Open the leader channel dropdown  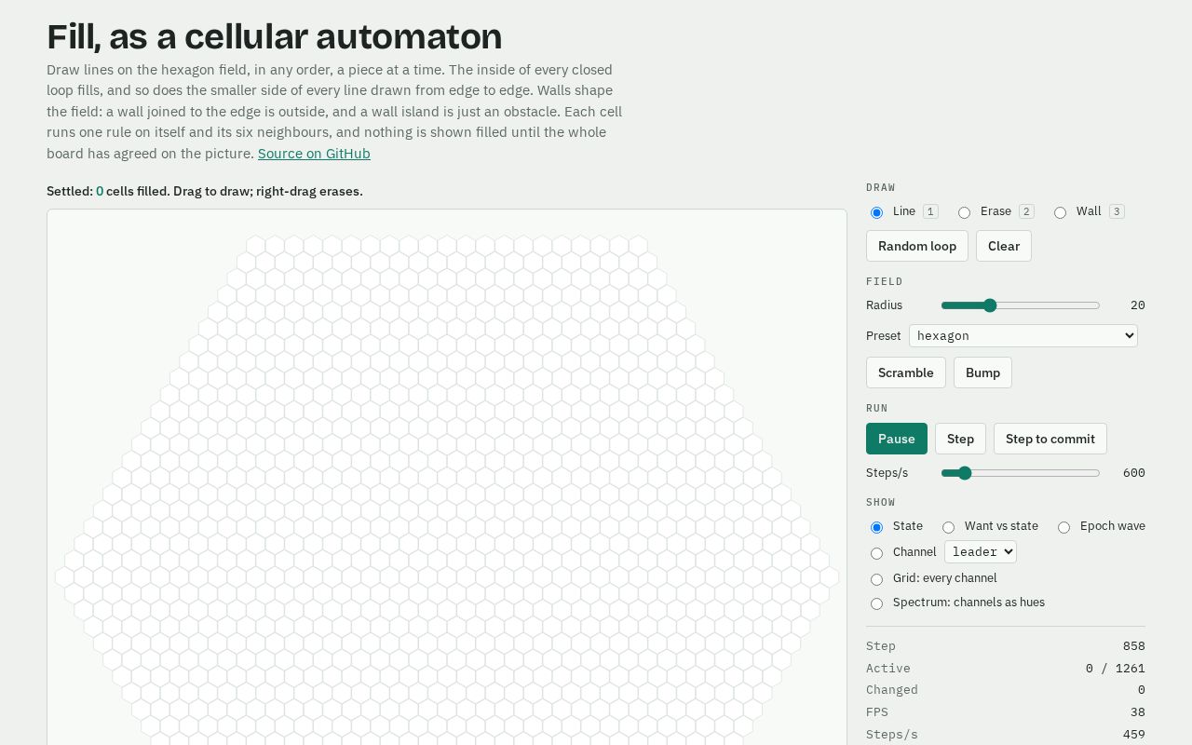pyautogui.click(x=980, y=551)
